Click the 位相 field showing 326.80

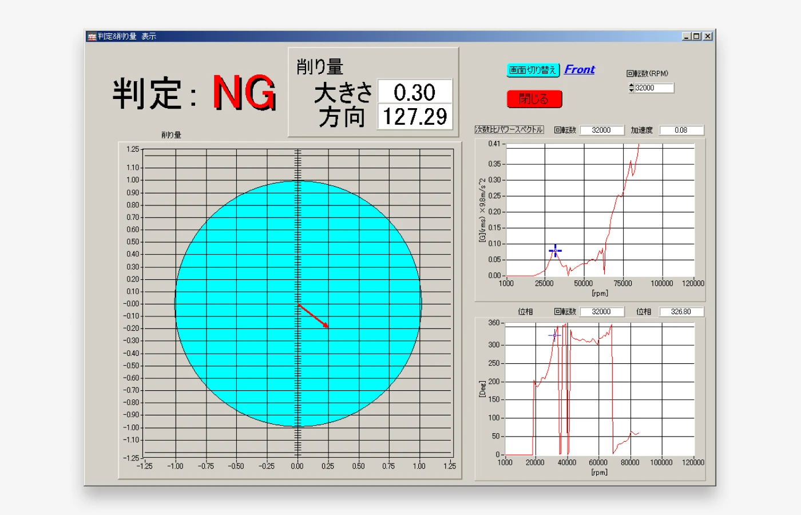coord(681,312)
